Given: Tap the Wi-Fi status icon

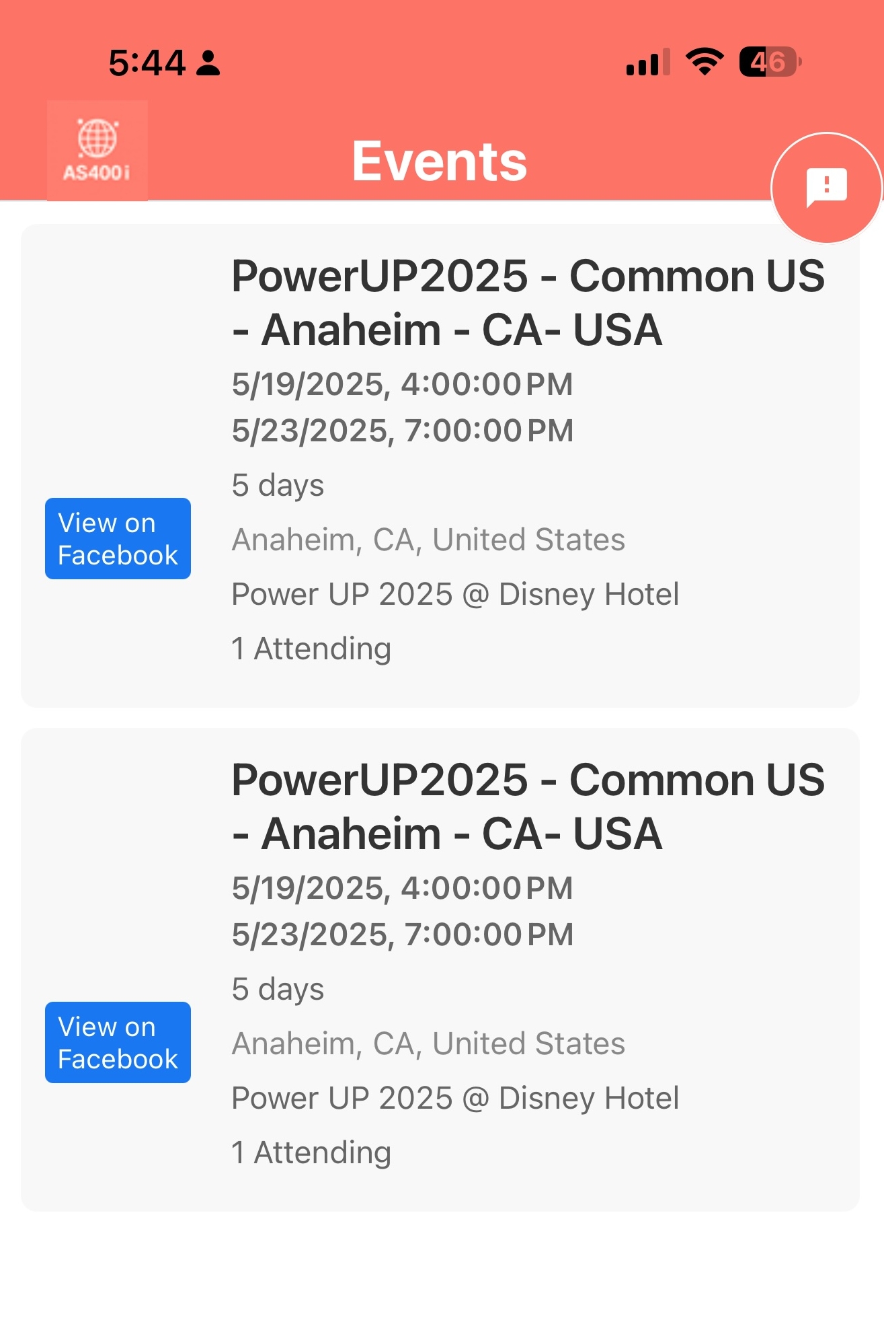Looking at the screenshot, I should (x=704, y=62).
